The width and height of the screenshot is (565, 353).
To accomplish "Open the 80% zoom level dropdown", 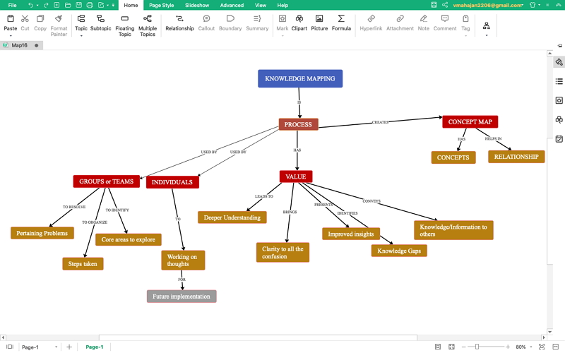I will (532, 347).
